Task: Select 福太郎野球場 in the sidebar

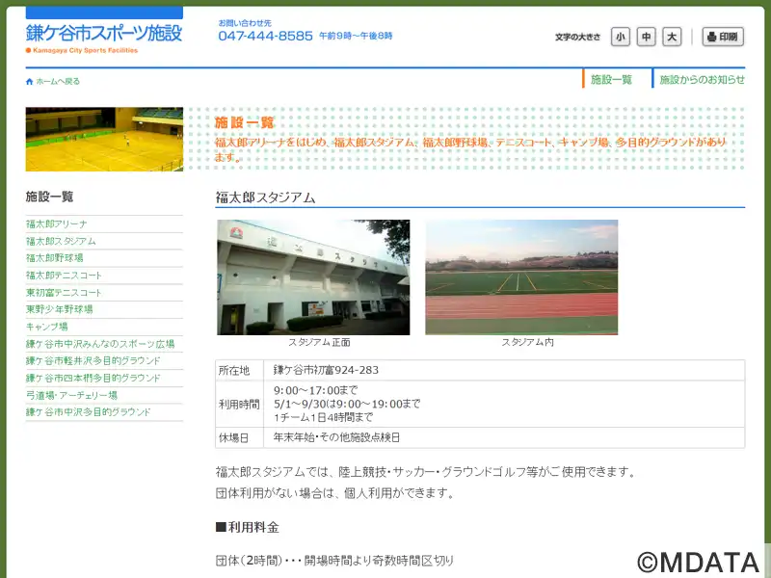Action: pyautogui.click(x=55, y=258)
